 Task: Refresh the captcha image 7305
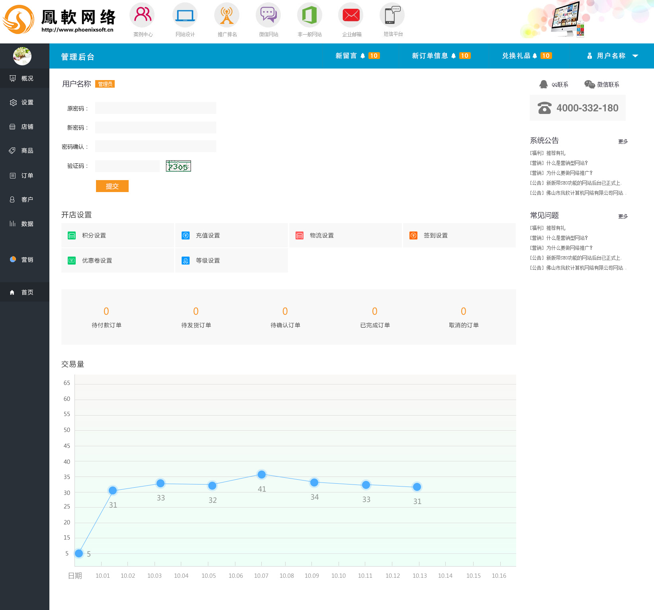(178, 166)
